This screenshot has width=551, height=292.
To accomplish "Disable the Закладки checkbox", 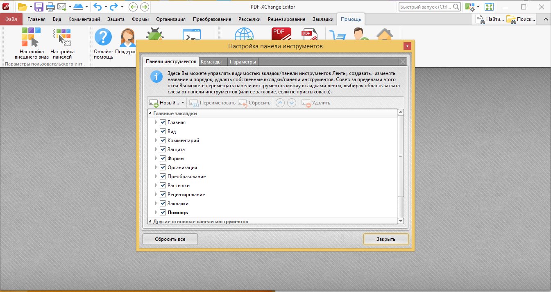I will [163, 204].
